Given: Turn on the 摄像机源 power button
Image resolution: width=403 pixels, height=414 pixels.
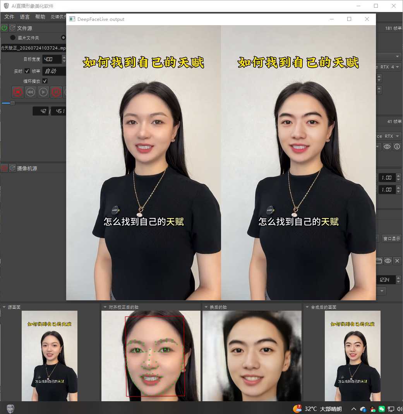Looking at the screenshot, I should 4,168.
